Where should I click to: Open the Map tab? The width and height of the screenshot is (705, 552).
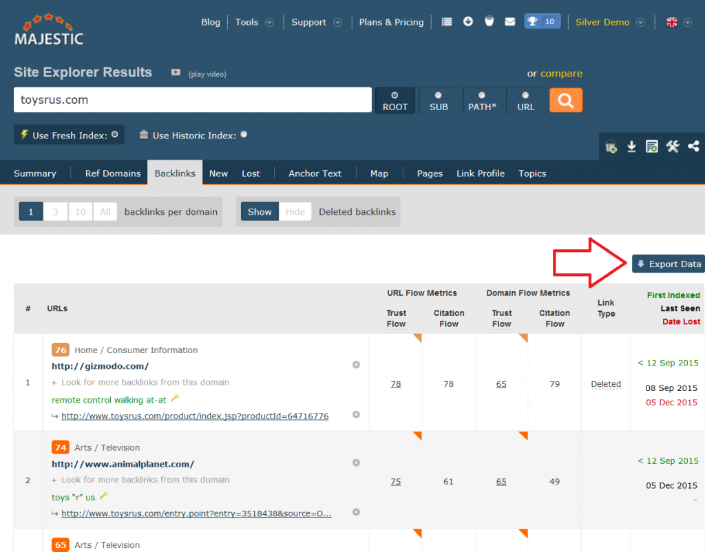coord(379,173)
